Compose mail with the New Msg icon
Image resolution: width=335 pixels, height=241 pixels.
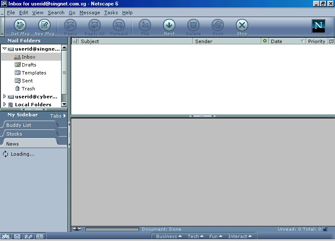coord(44,25)
